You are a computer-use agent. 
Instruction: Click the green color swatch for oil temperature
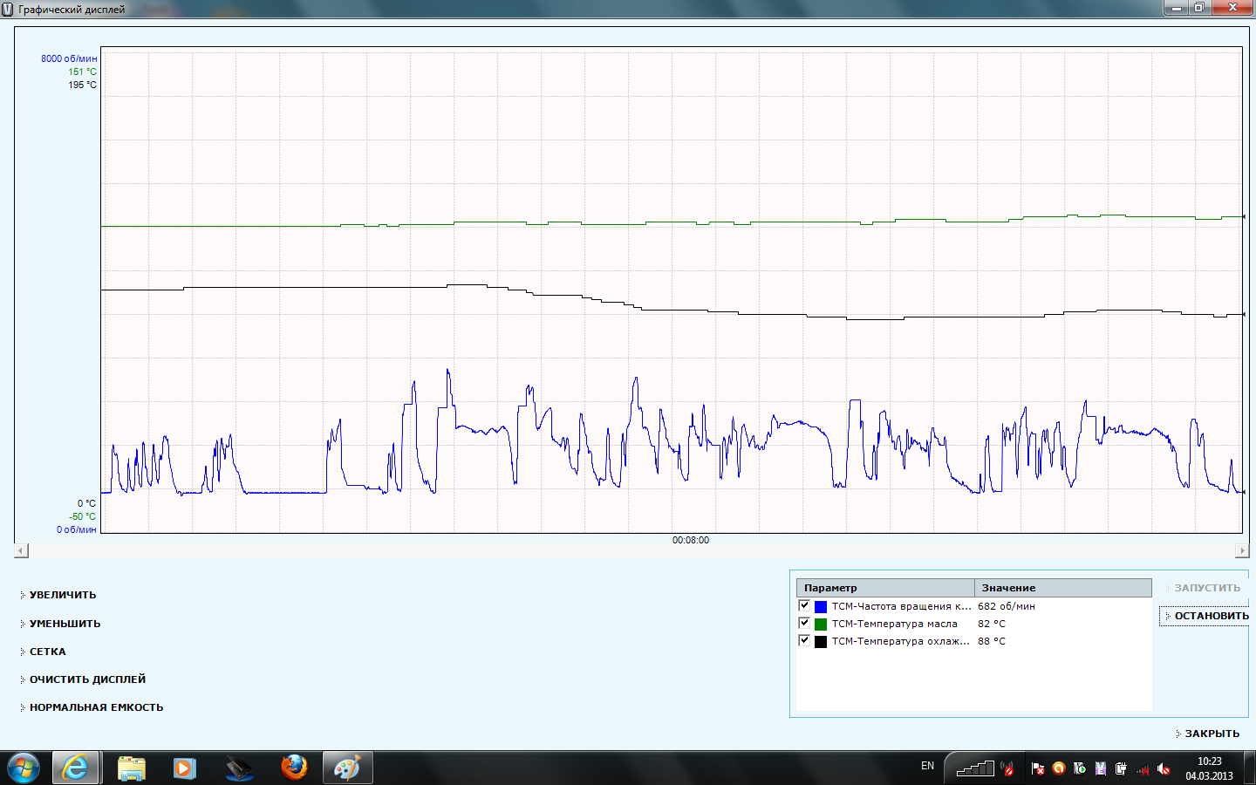[x=821, y=624]
